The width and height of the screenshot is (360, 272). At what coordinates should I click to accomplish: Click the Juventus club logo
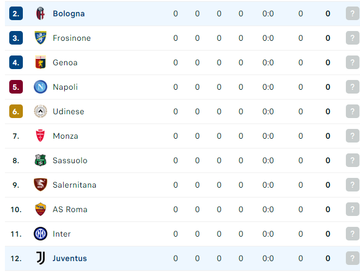click(41, 258)
